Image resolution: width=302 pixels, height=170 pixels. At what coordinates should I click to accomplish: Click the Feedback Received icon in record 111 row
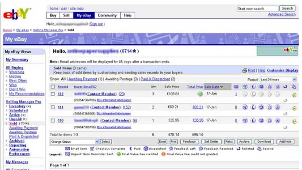coord(277,107)
